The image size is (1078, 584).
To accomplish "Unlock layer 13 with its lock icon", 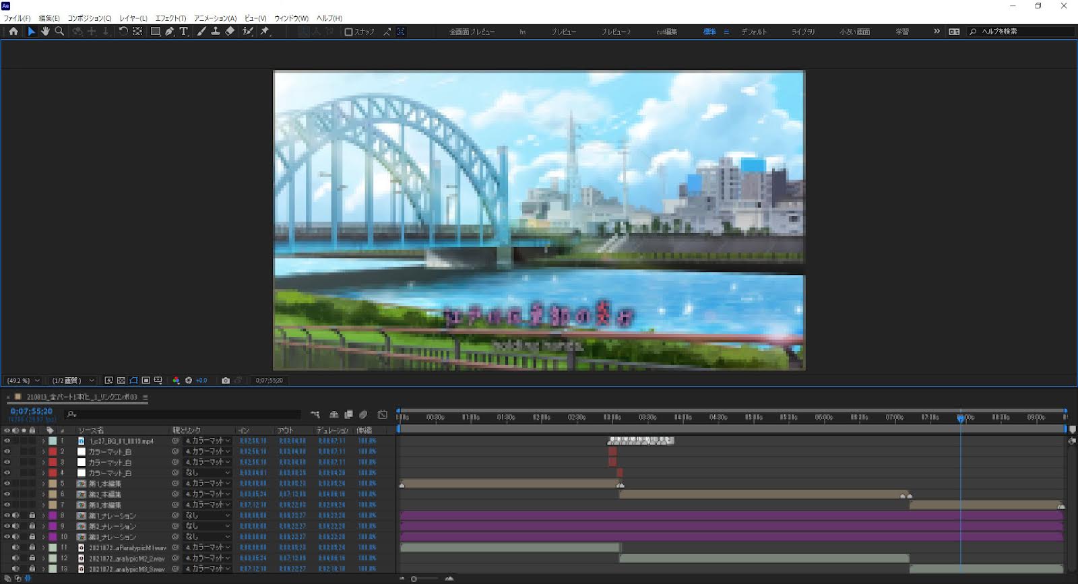I will pos(32,569).
